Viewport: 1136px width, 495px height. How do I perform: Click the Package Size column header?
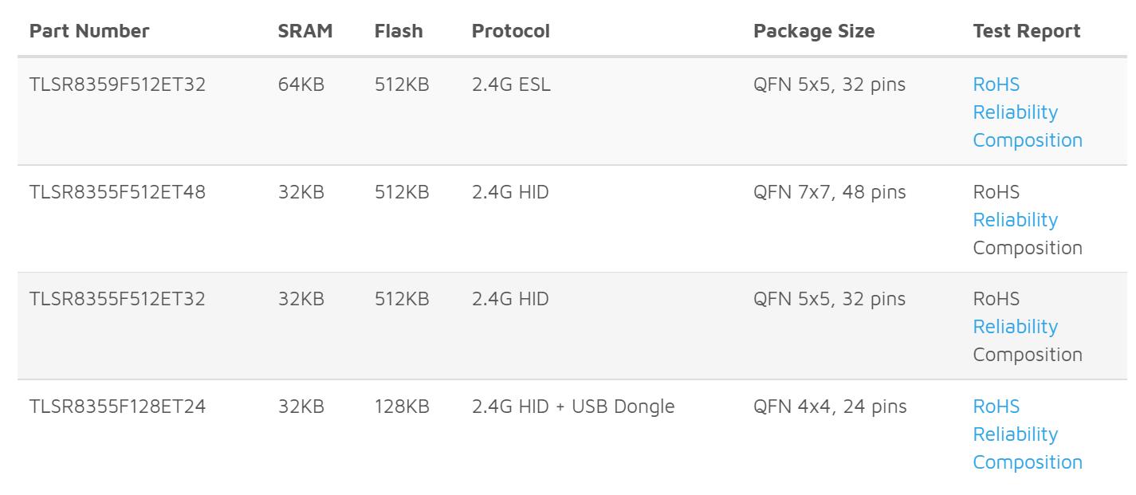814,31
